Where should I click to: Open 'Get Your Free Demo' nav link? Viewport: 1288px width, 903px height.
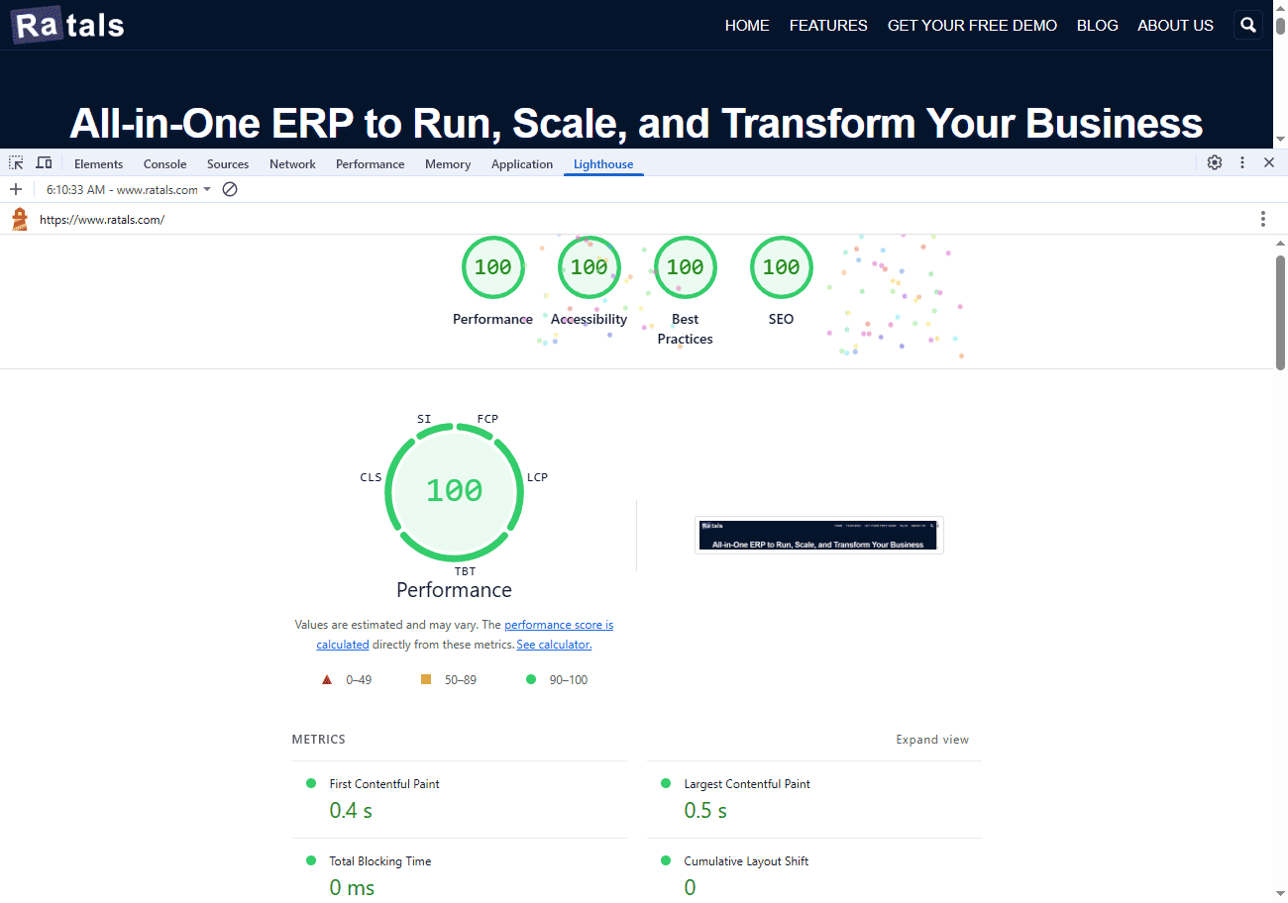[x=972, y=26]
